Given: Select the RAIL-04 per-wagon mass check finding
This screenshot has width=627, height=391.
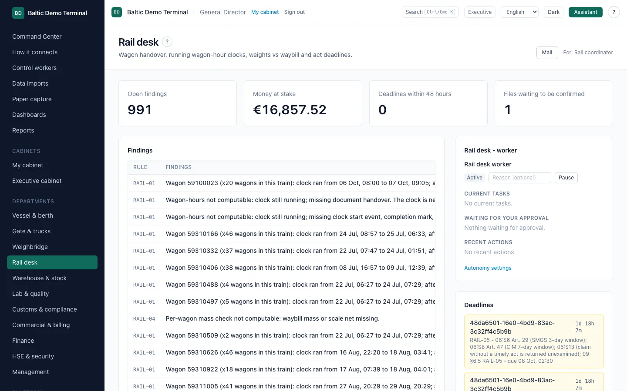Looking at the screenshot, I should (281, 318).
